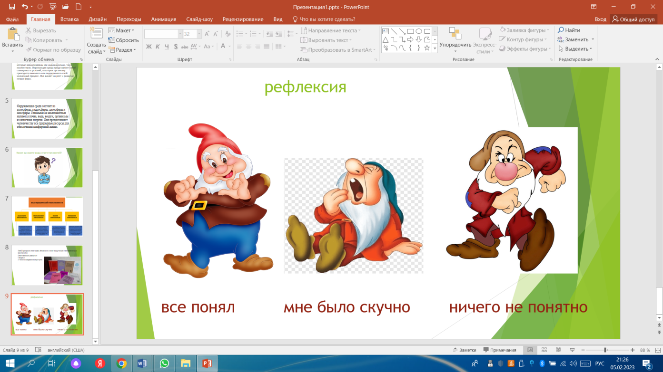Open the line spacing dropdown
663x372 pixels.
tap(292, 34)
